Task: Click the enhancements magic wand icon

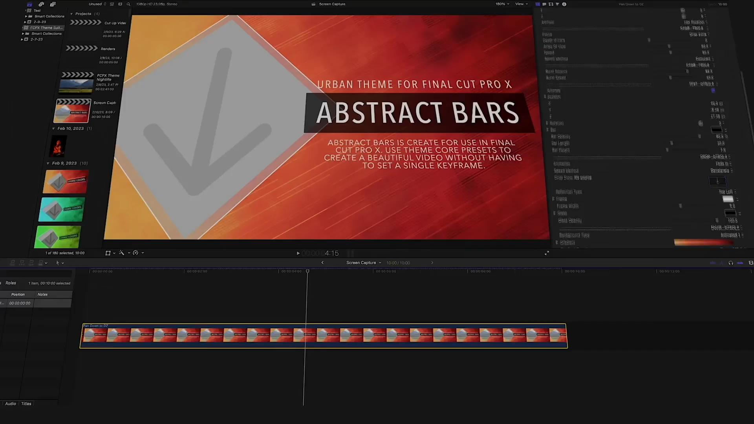Action: tap(122, 253)
